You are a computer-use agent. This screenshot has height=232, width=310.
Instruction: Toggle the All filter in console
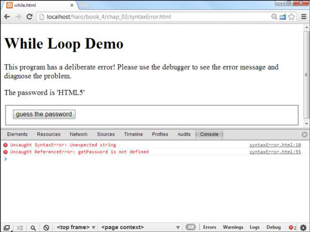point(191,227)
